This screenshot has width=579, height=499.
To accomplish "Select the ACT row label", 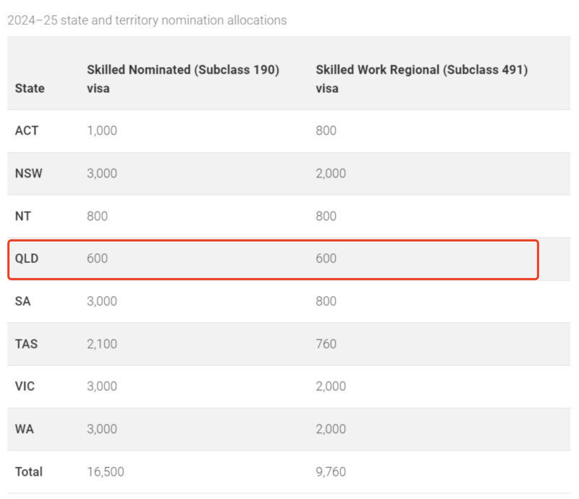I will click(x=27, y=131).
